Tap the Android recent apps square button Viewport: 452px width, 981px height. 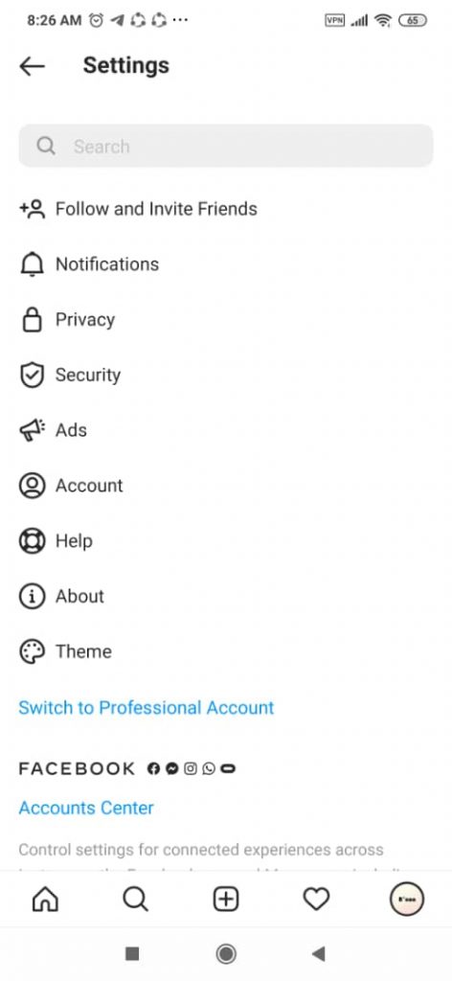click(132, 953)
